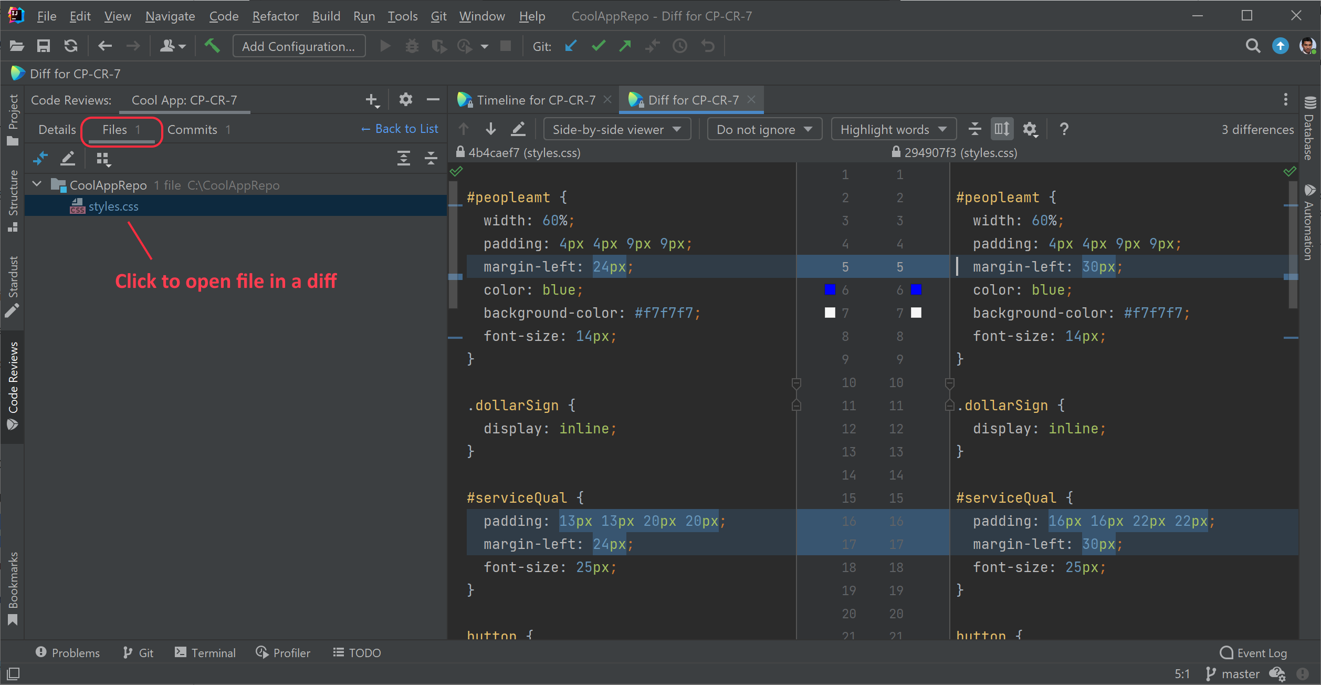Click the Add Configuration button
Image resolution: width=1321 pixels, height=685 pixels.
pos(299,46)
